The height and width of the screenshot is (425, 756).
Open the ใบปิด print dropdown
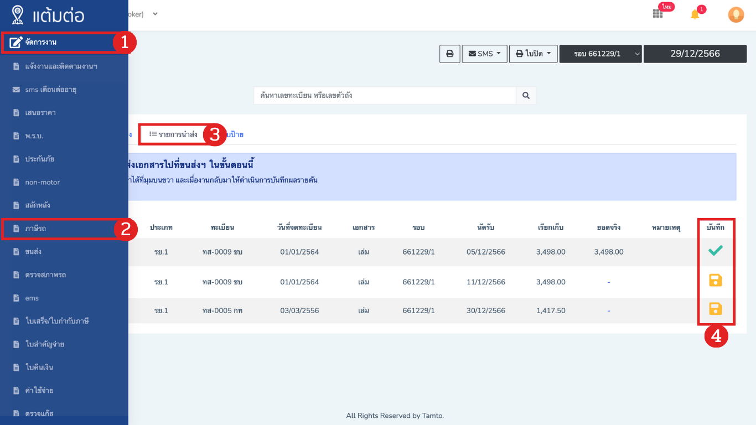(x=533, y=54)
